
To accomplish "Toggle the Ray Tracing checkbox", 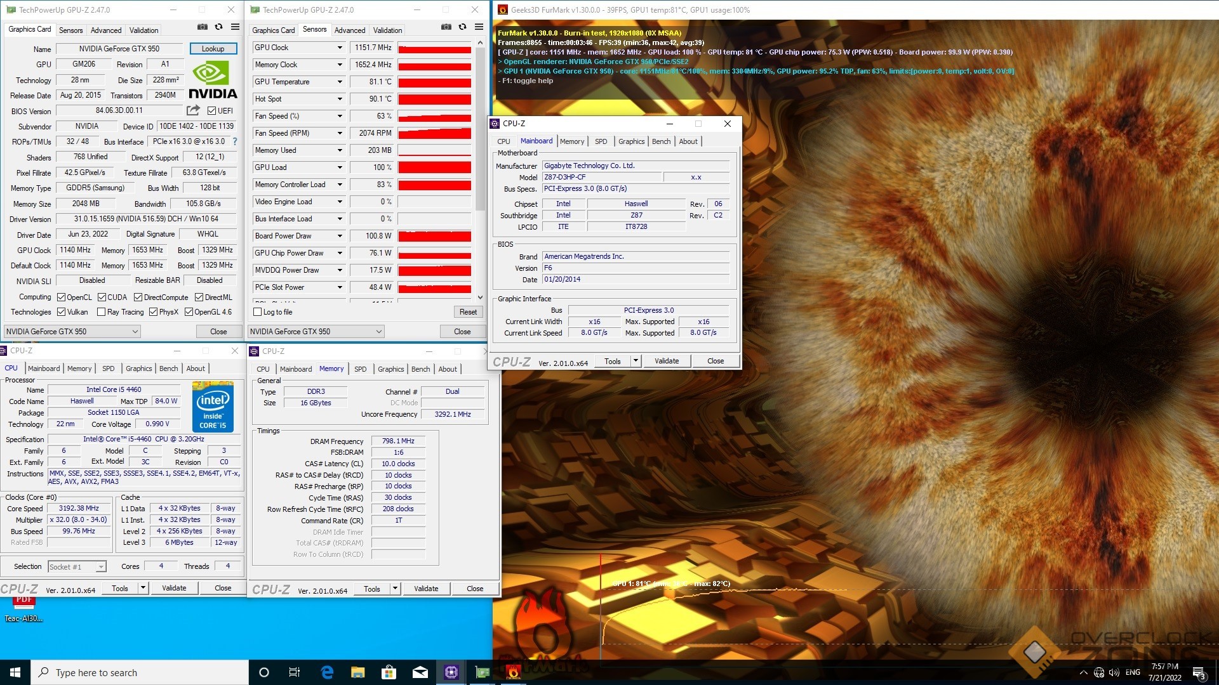I will [x=101, y=312].
